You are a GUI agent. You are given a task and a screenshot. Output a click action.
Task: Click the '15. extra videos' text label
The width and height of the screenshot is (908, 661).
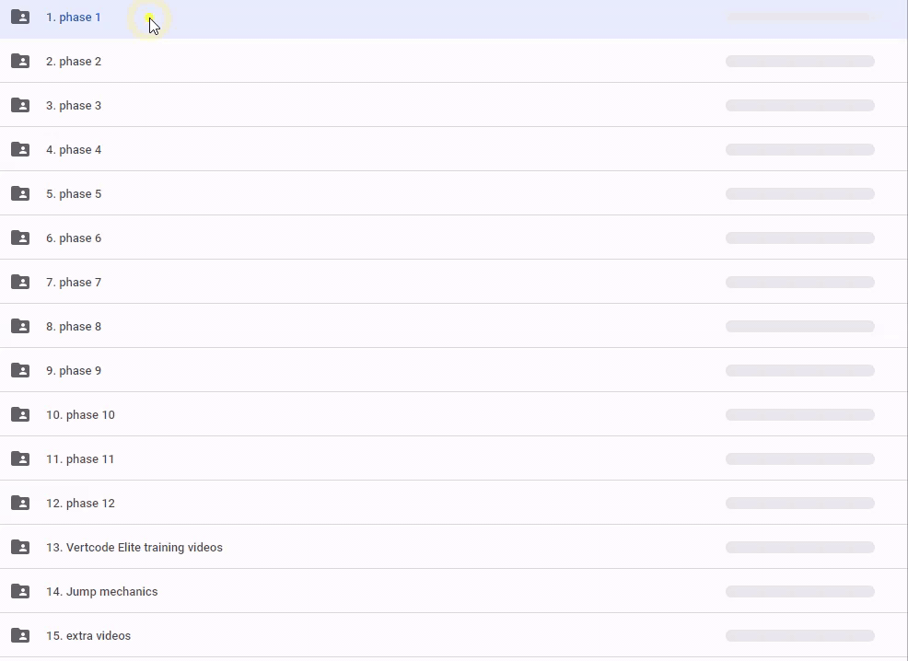(x=88, y=636)
